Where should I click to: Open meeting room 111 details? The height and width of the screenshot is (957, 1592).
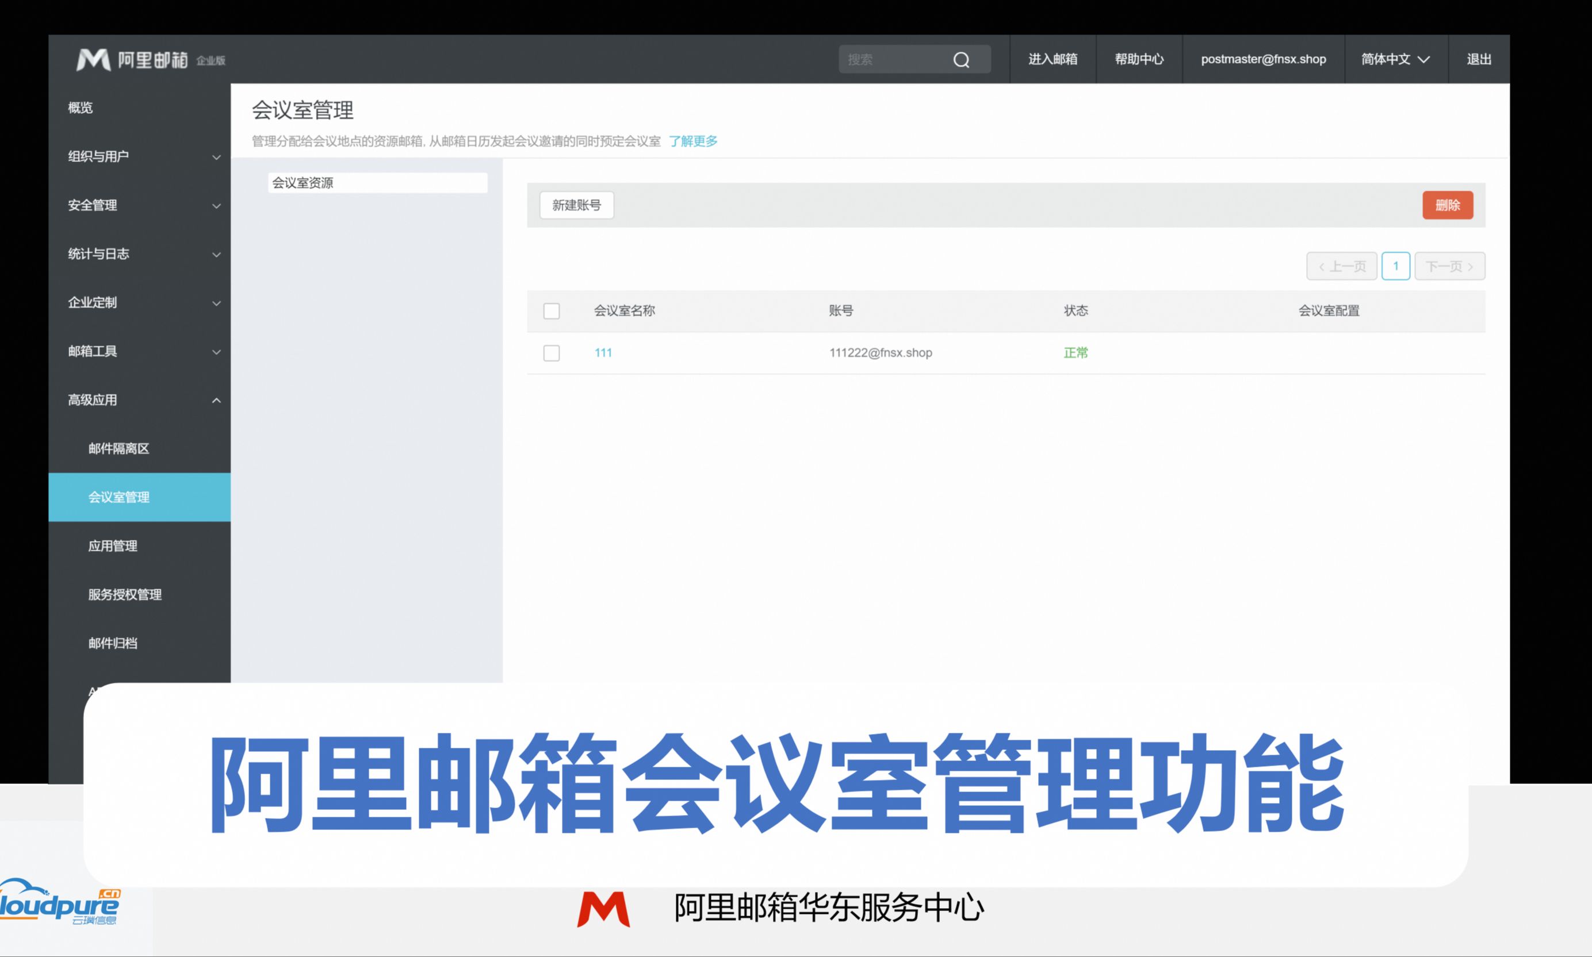602,353
